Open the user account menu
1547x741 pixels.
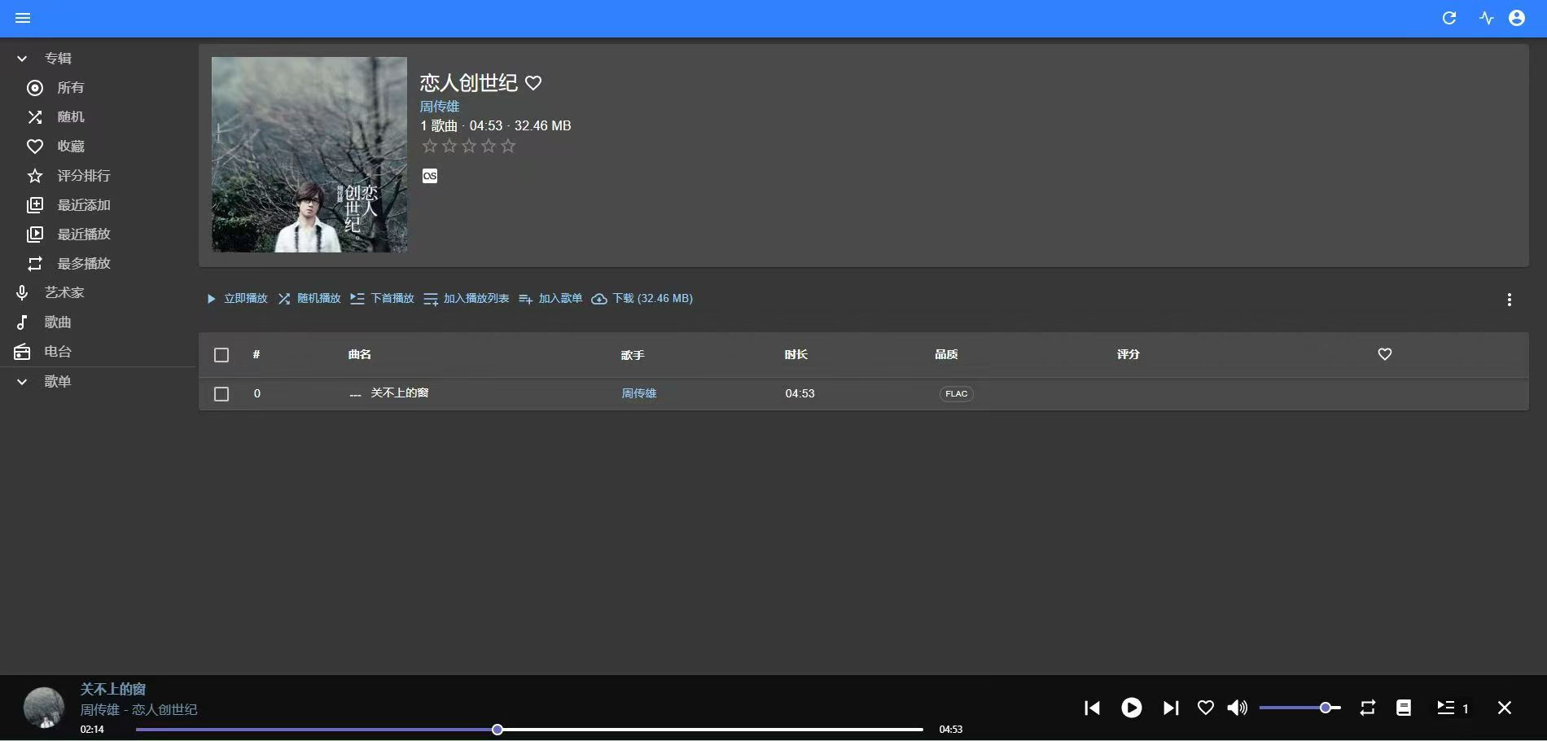pyautogui.click(x=1516, y=17)
